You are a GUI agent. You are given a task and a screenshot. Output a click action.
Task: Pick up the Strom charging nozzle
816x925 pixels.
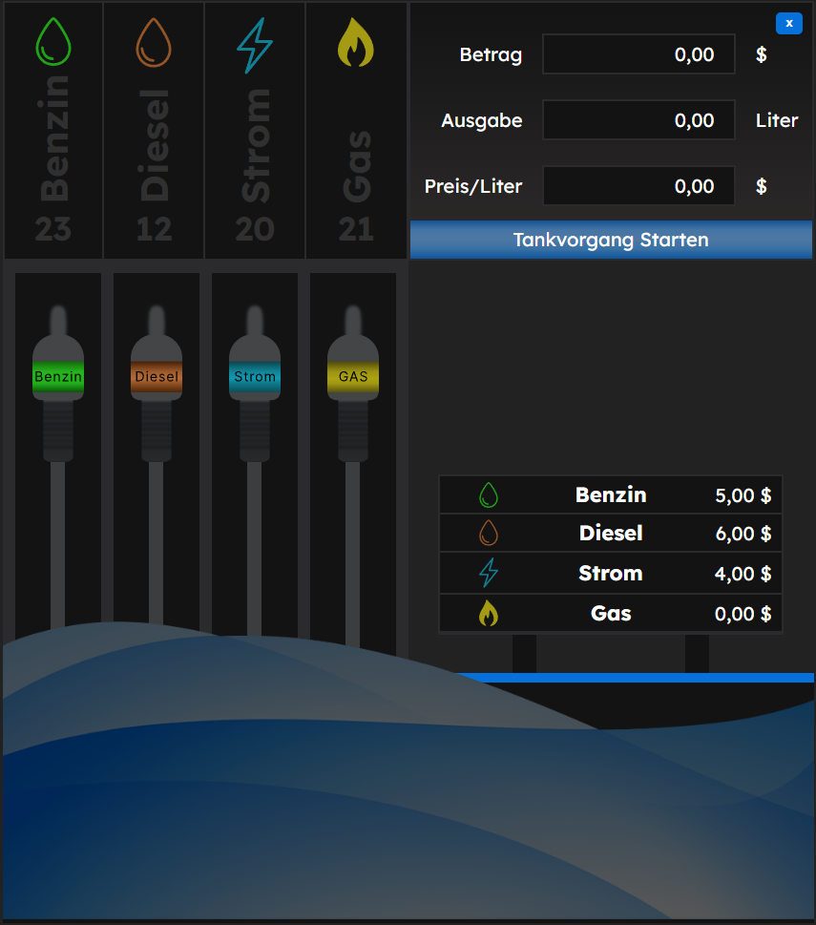255,376
